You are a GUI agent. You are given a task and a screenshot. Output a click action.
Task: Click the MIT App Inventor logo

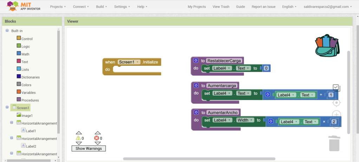tap(24, 6)
